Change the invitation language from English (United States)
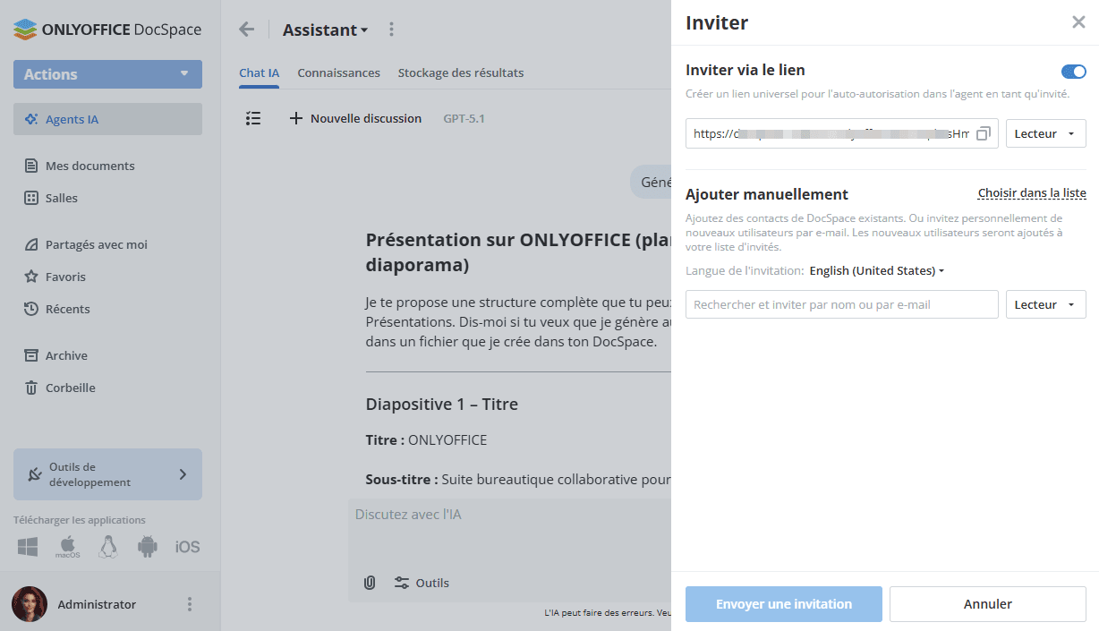This screenshot has height=631, width=1099. (875, 270)
